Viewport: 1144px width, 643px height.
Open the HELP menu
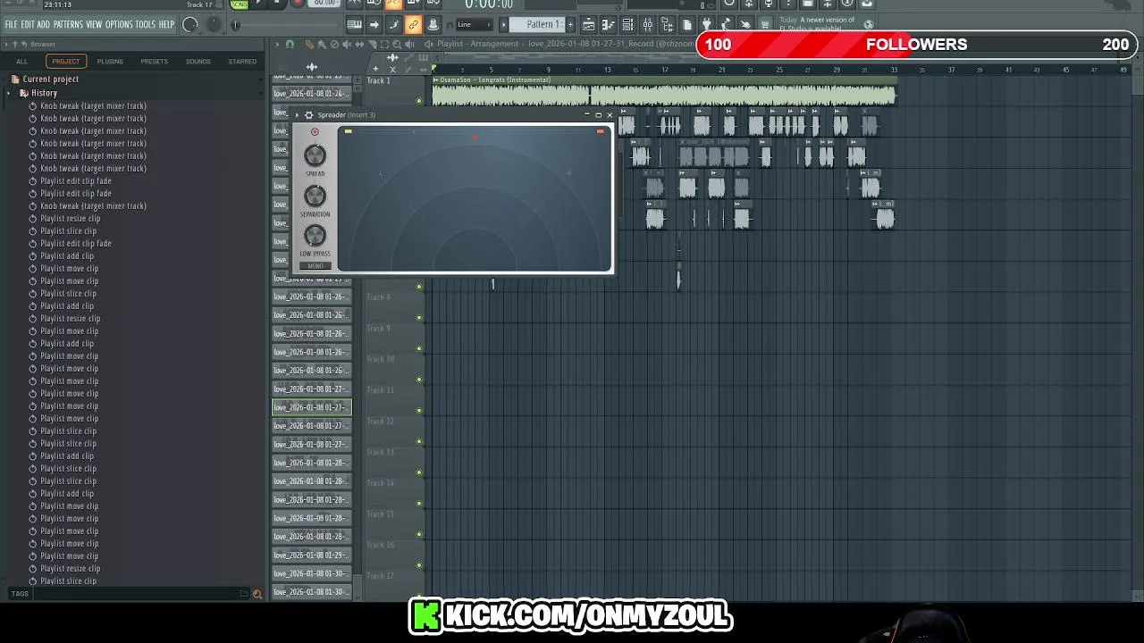(x=167, y=24)
